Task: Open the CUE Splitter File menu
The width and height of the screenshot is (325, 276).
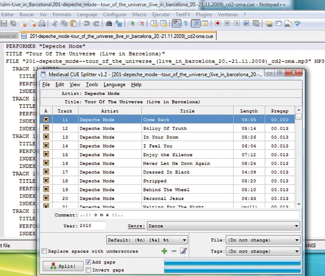Action: tap(46, 85)
